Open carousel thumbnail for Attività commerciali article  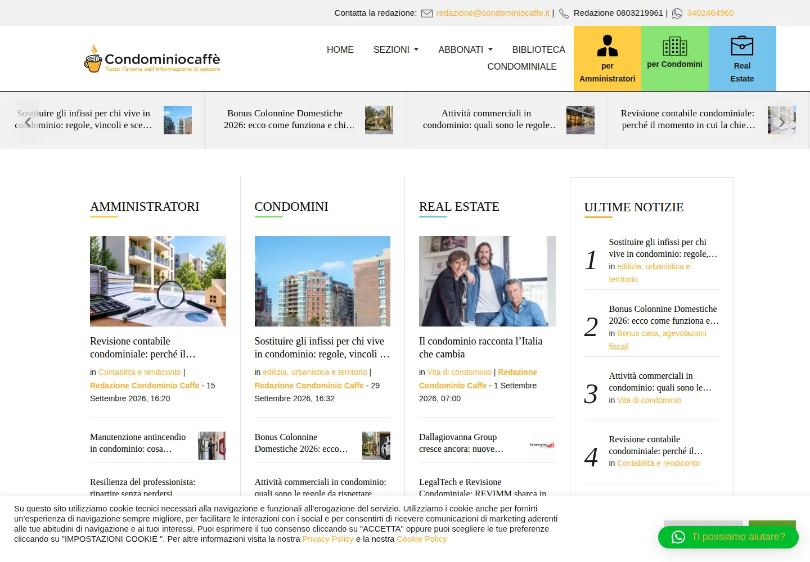click(580, 120)
